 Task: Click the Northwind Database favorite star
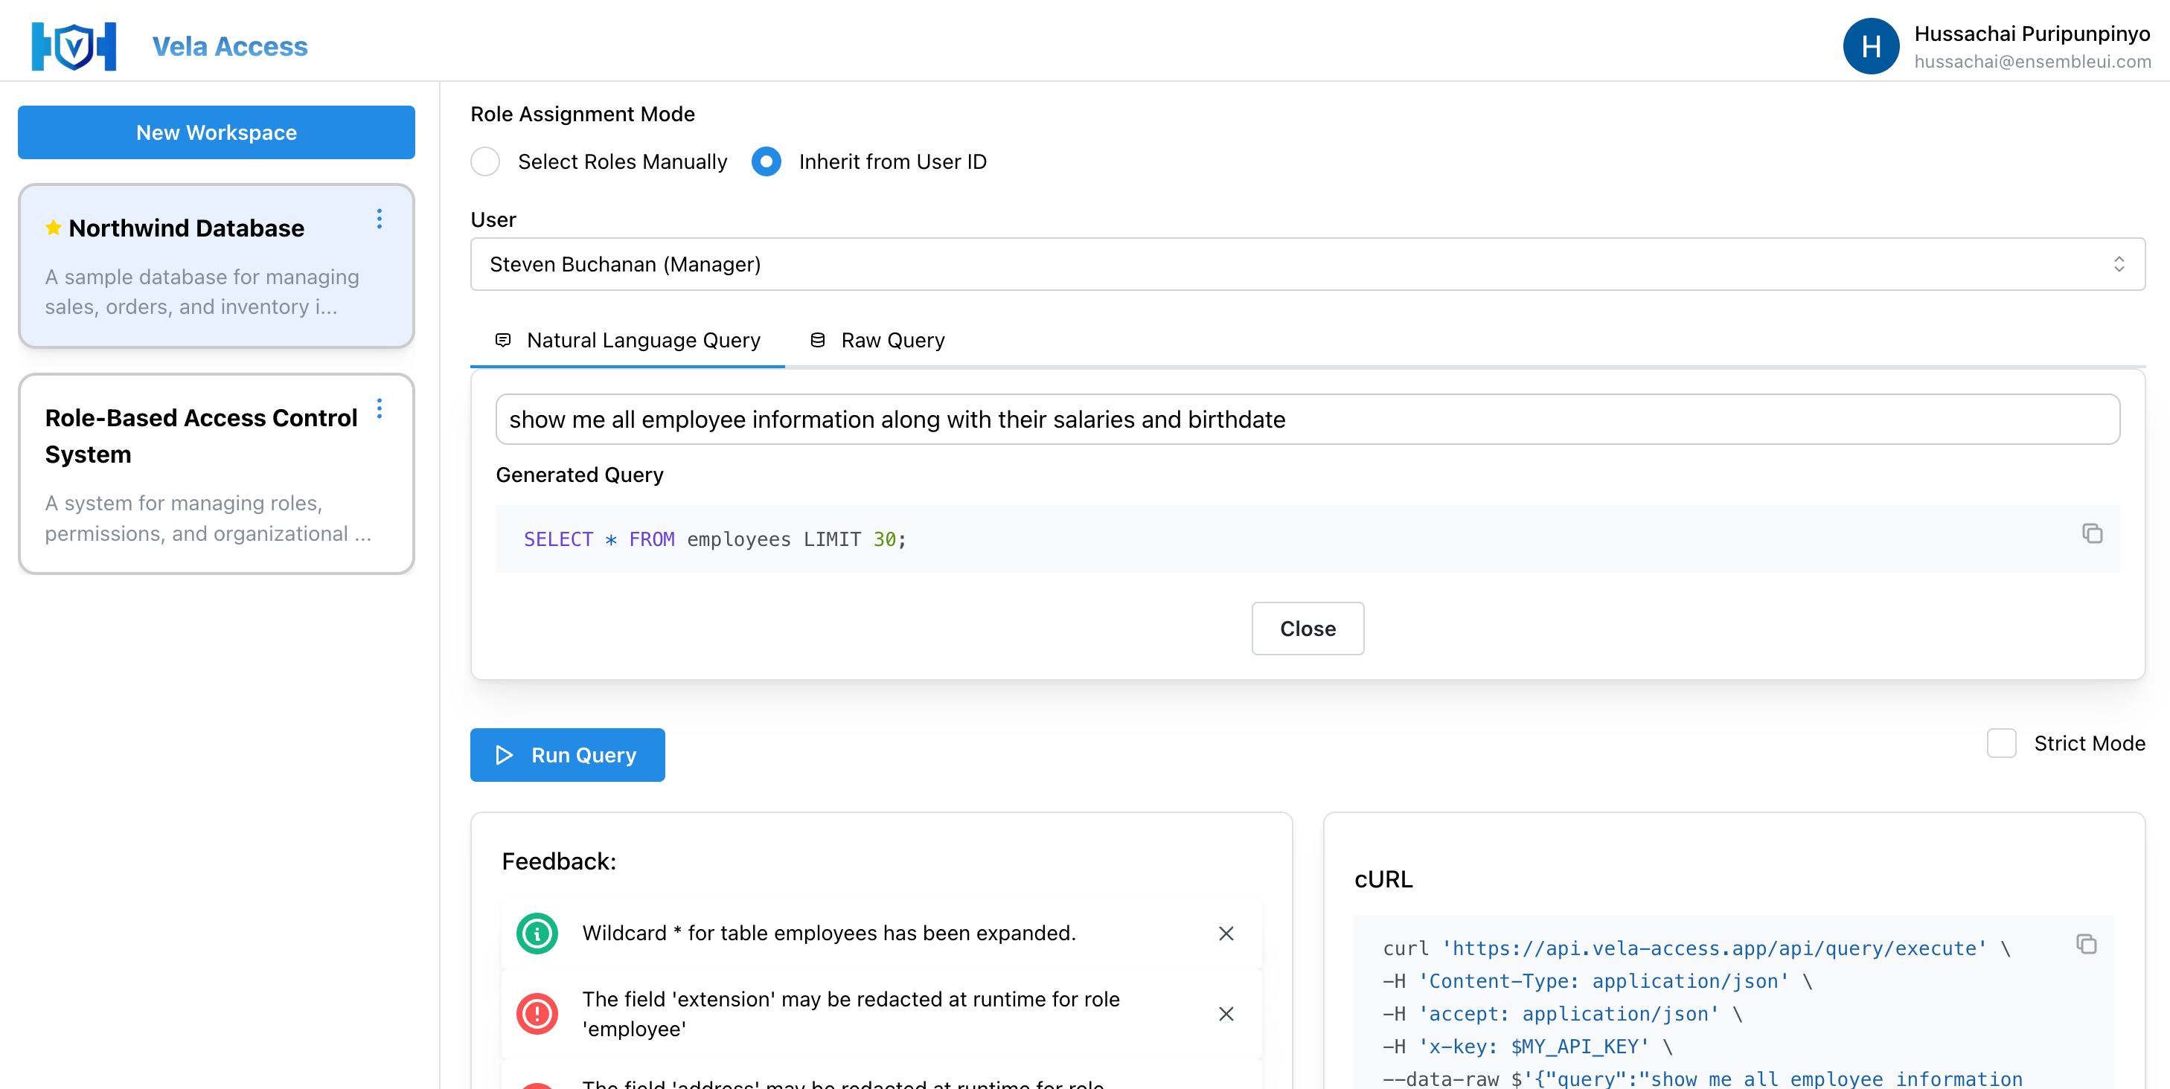coord(53,228)
